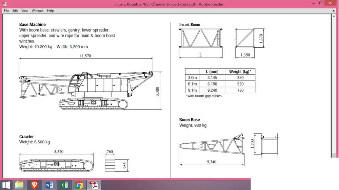339x190 pixels.
Task: Click the 'Insert Boom' heading
Action: [x=190, y=25]
